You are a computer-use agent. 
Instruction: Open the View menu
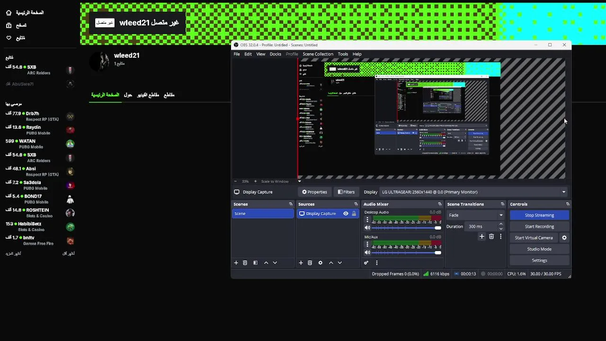(261, 54)
